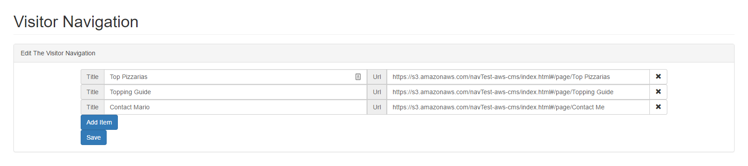Click the Title label of Contact Mario row
Screen dimensions: 748x166
(92, 107)
